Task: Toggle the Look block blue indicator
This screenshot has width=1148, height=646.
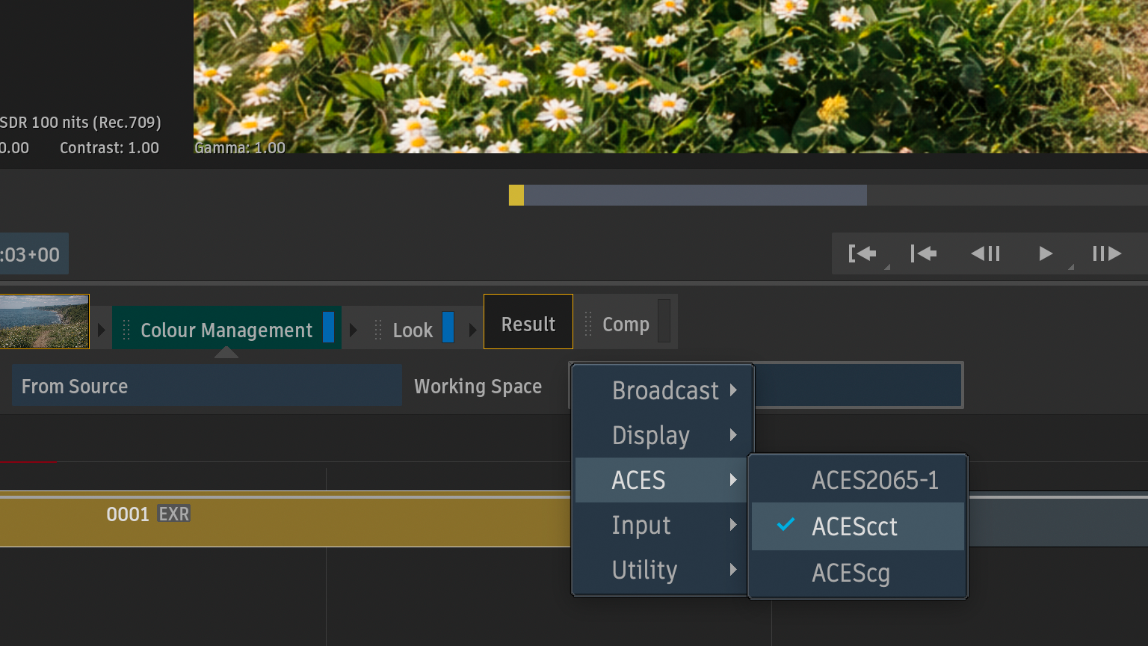Action: (x=448, y=327)
